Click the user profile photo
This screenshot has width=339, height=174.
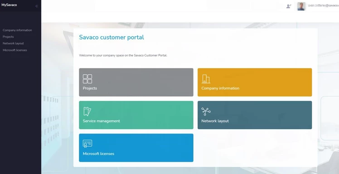coord(301,6)
